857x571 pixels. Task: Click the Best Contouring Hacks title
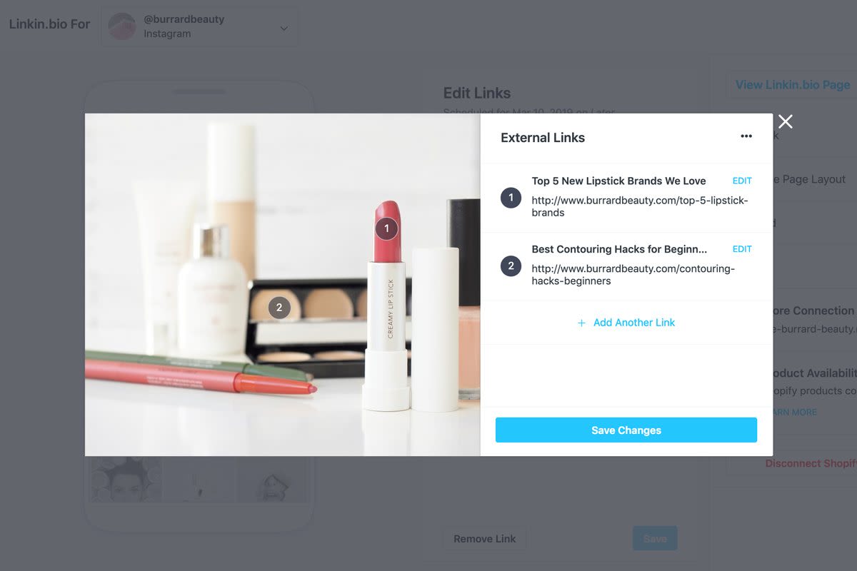(619, 249)
